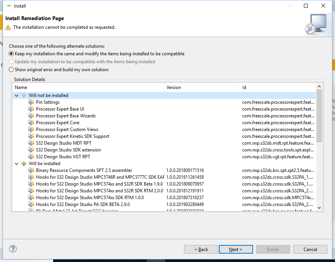Click version 1.0.0.201809070957 cell

tap(185, 184)
